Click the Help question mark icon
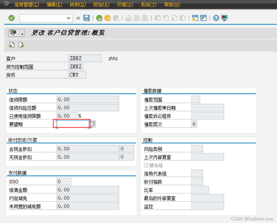The image size is (277, 223). click(216, 18)
